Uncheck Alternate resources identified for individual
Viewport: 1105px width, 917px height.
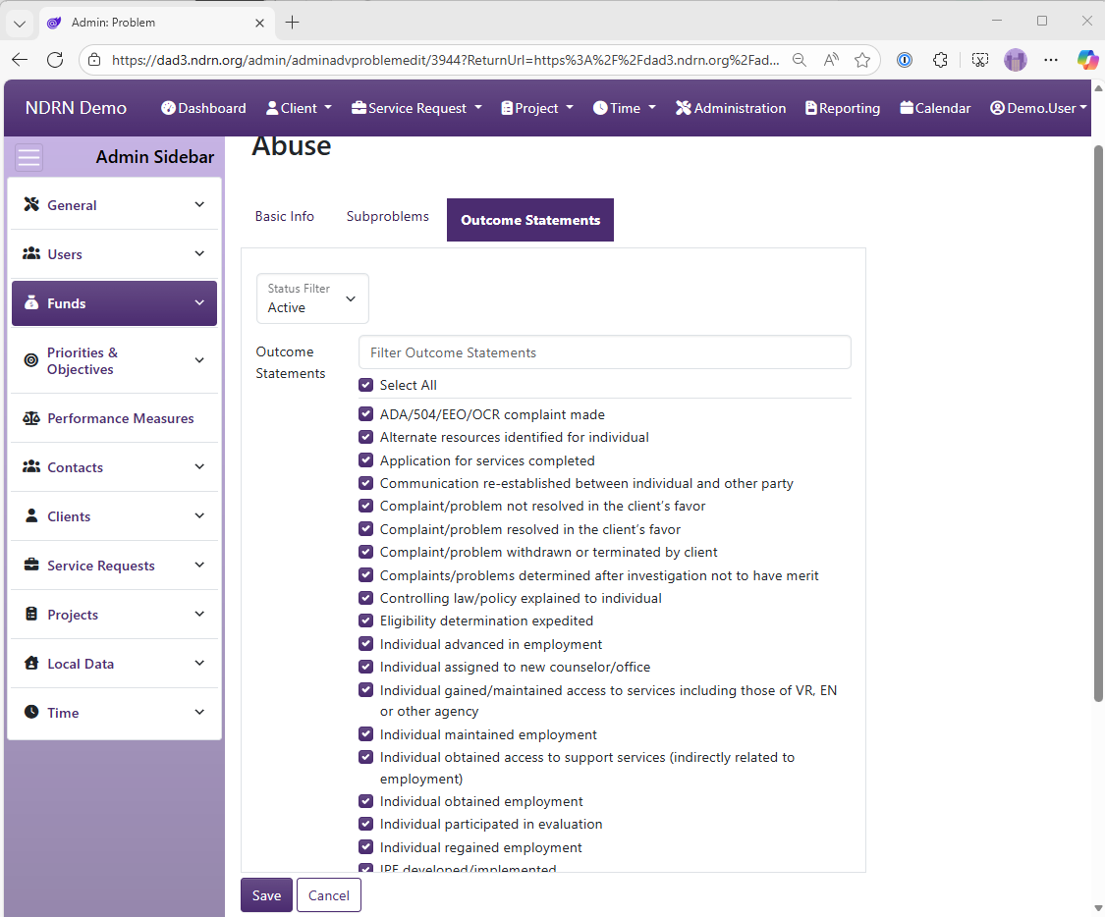click(365, 437)
